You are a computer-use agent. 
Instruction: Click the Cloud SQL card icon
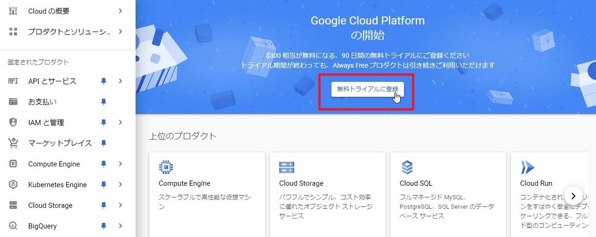pyautogui.click(x=407, y=167)
